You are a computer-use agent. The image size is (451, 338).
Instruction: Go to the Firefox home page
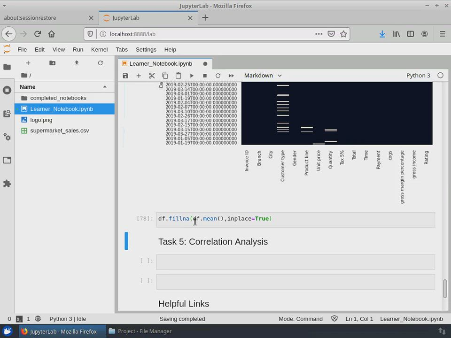52,34
